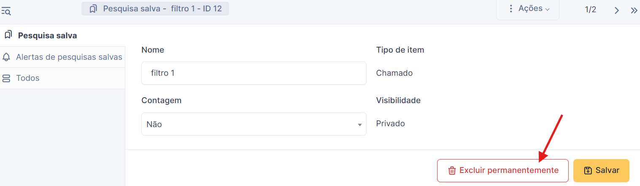Jump to last record double arrow

634,11
